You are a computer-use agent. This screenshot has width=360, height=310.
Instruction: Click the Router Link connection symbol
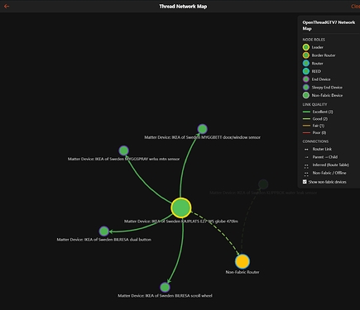pyautogui.click(x=306, y=150)
